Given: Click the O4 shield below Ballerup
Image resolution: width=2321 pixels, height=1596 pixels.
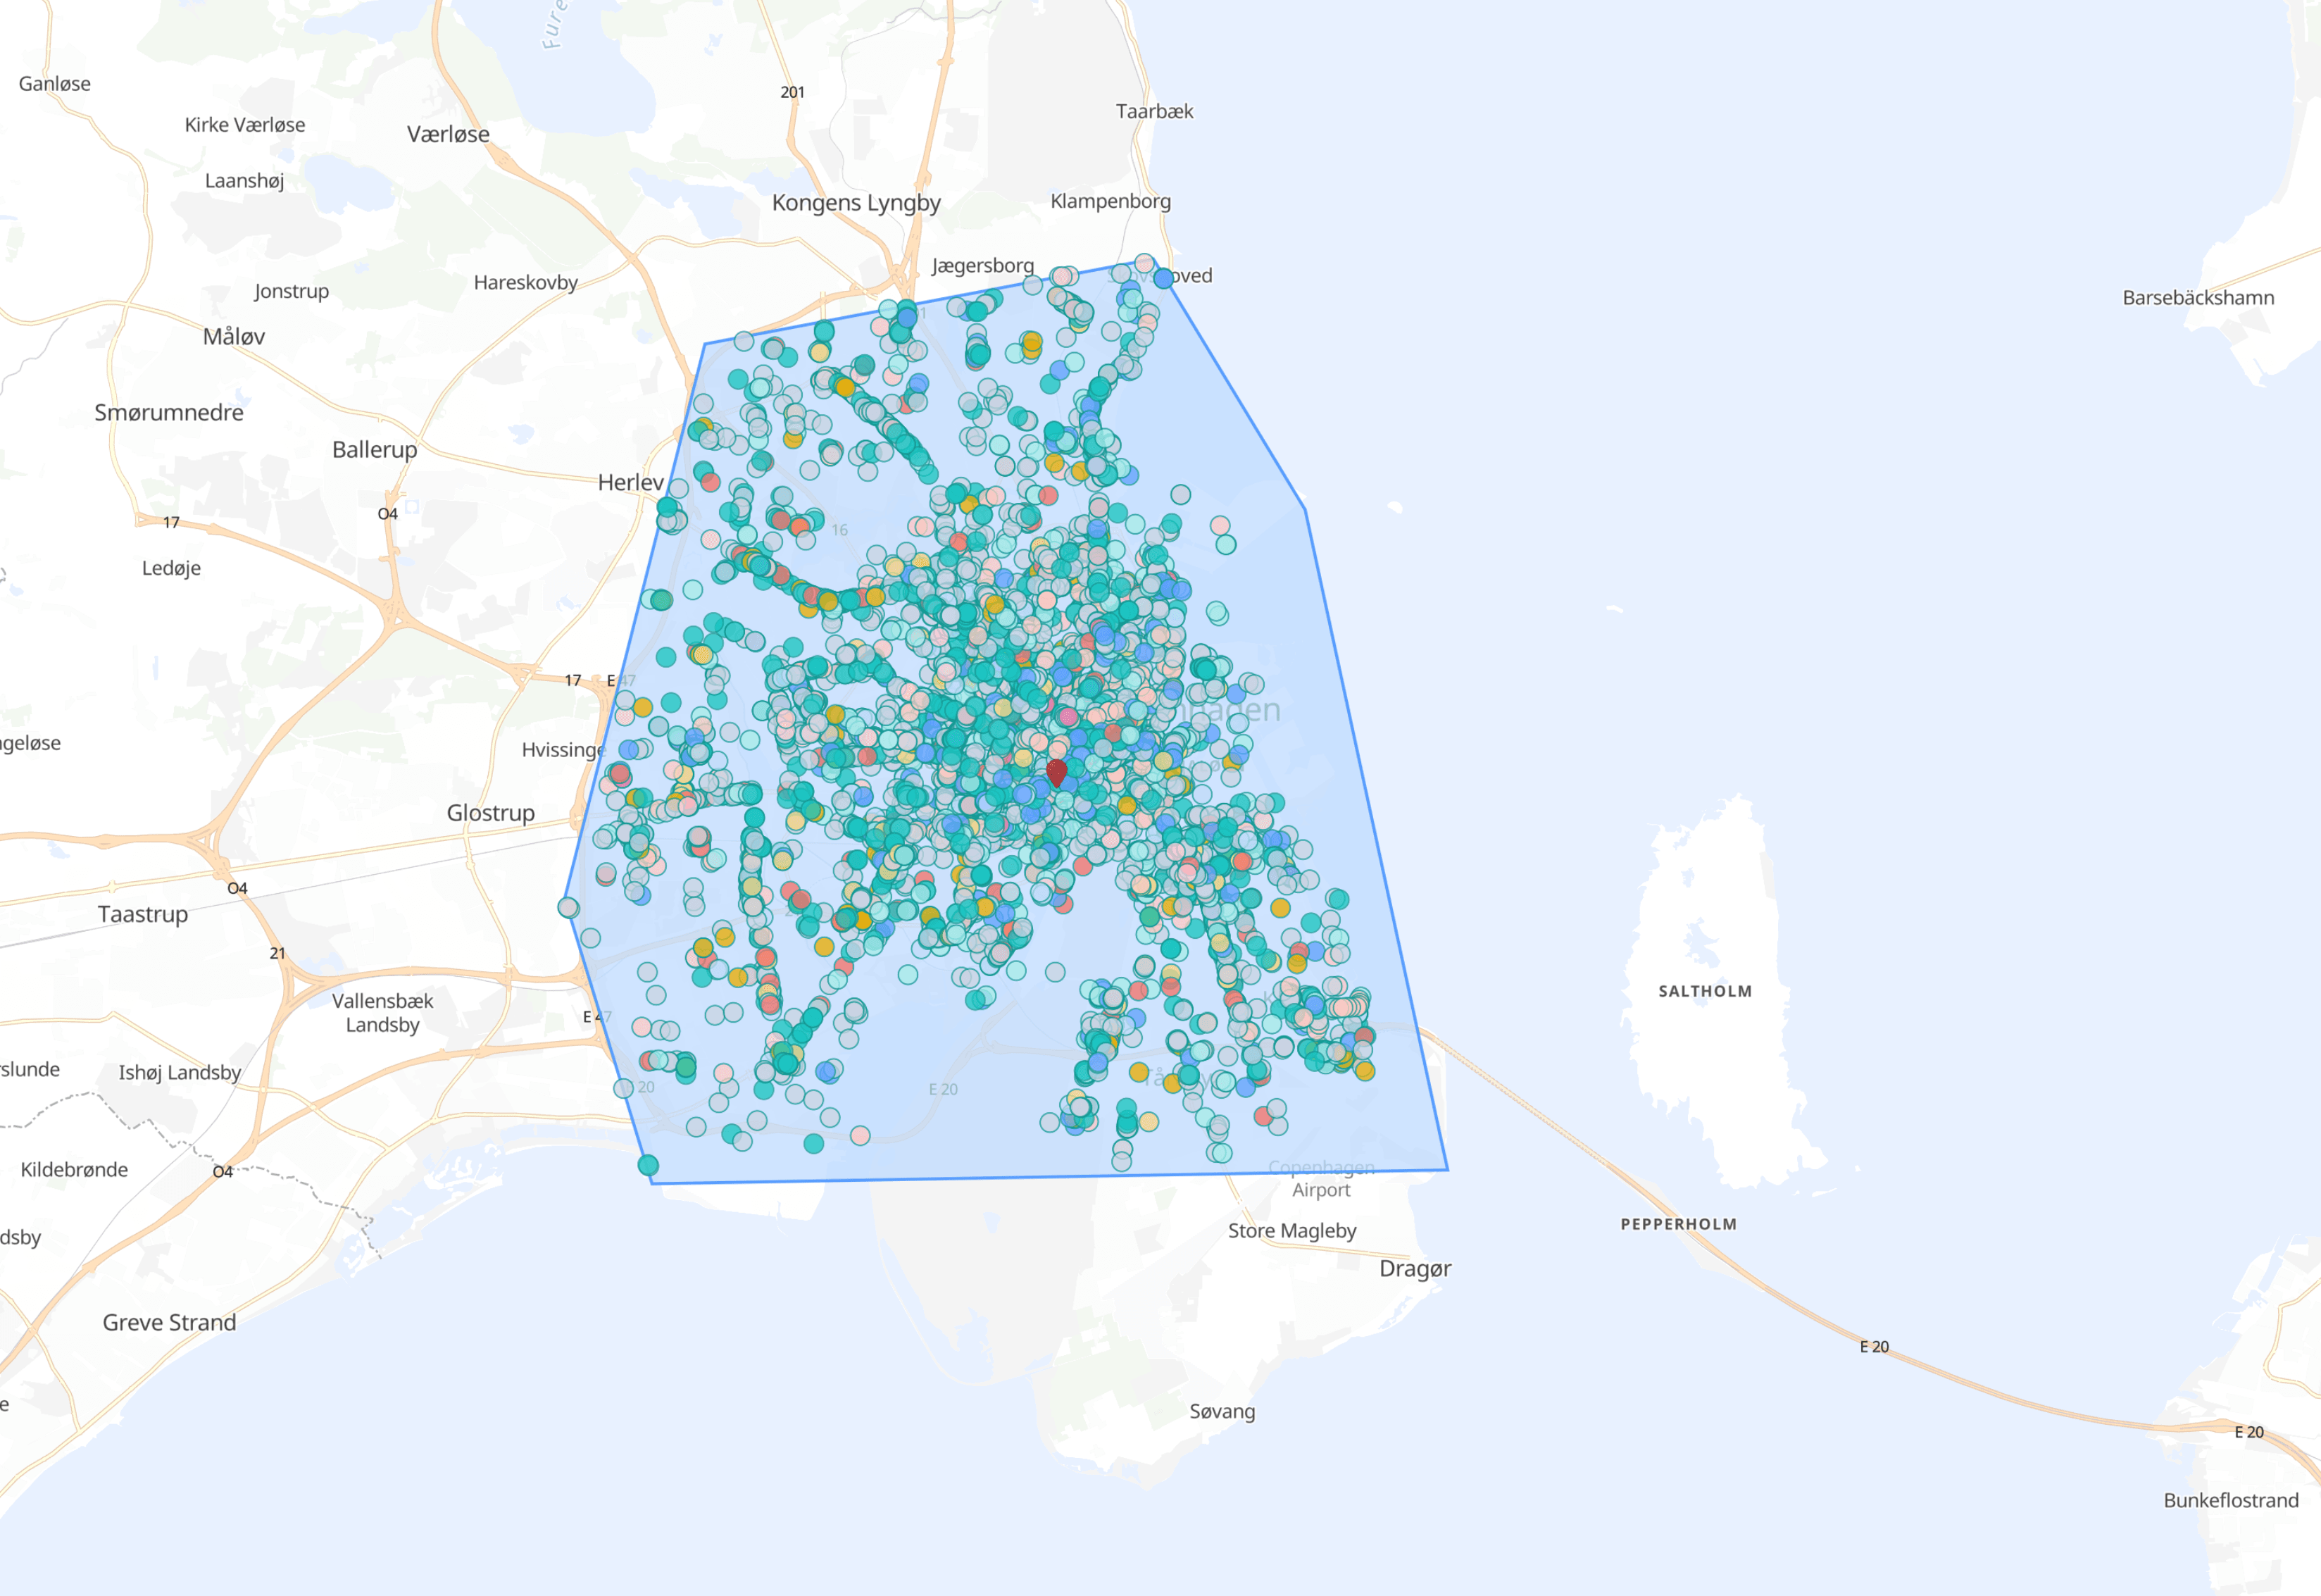Looking at the screenshot, I should tap(388, 514).
